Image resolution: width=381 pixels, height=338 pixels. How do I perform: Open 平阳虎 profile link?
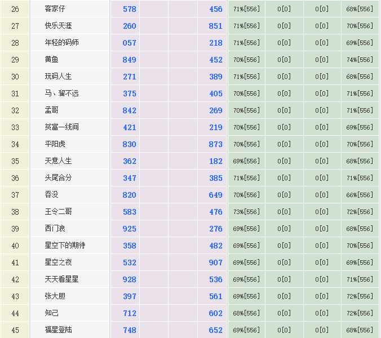click(x=55, y=144)
